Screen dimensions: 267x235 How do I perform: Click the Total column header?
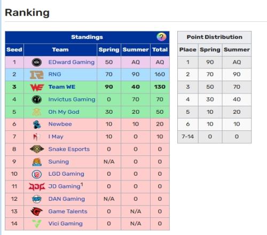(160, 50)
